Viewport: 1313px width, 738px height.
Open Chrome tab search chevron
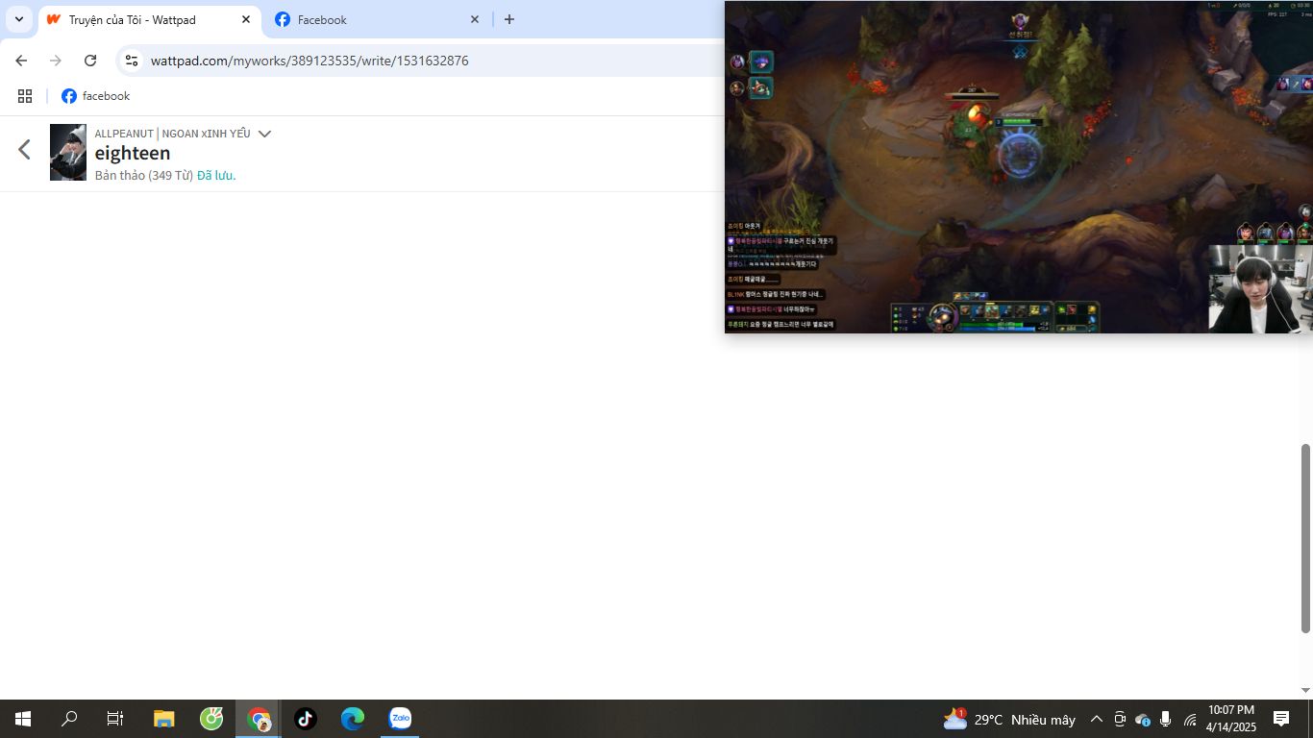[x=18, y=19]
